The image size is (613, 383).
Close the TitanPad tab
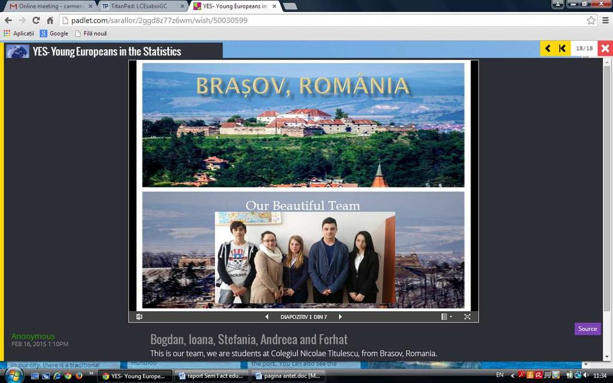coord(182,6)
